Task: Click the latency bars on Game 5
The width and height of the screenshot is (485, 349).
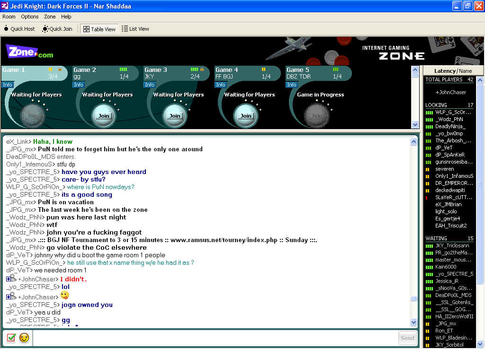Action: click(336, 70)
